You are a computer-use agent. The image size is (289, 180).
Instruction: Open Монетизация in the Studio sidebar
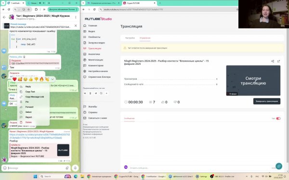[x=95, y=60]
